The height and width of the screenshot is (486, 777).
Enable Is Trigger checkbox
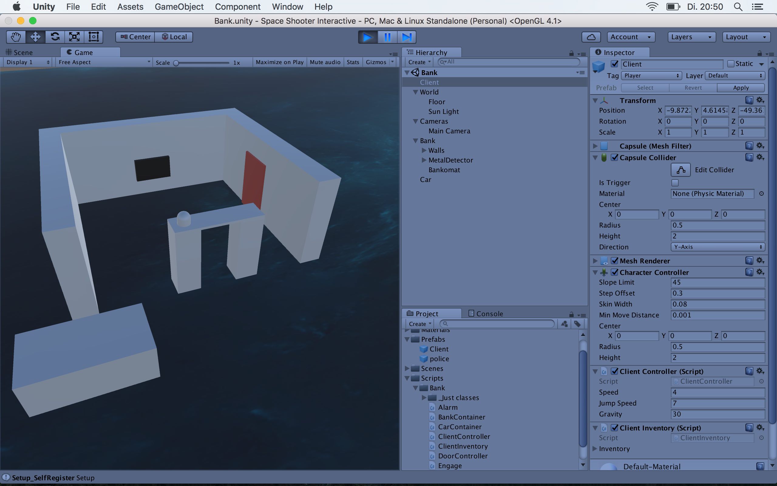coord(675,183)
